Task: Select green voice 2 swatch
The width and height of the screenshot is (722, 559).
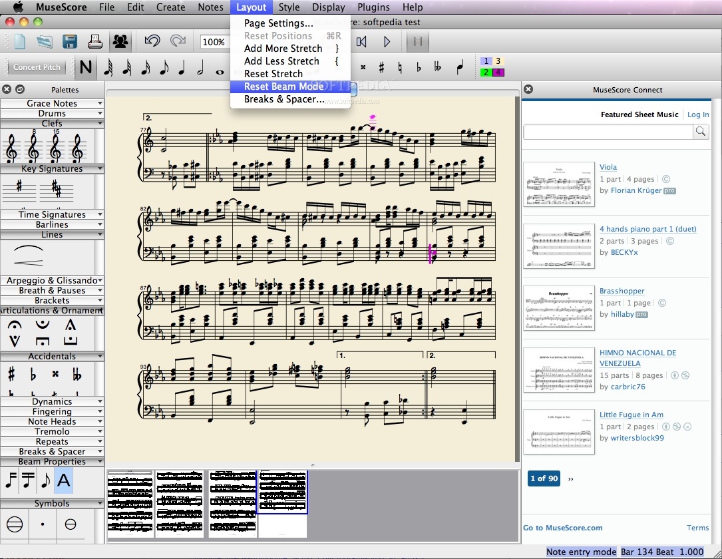Action: pos(486,73)
